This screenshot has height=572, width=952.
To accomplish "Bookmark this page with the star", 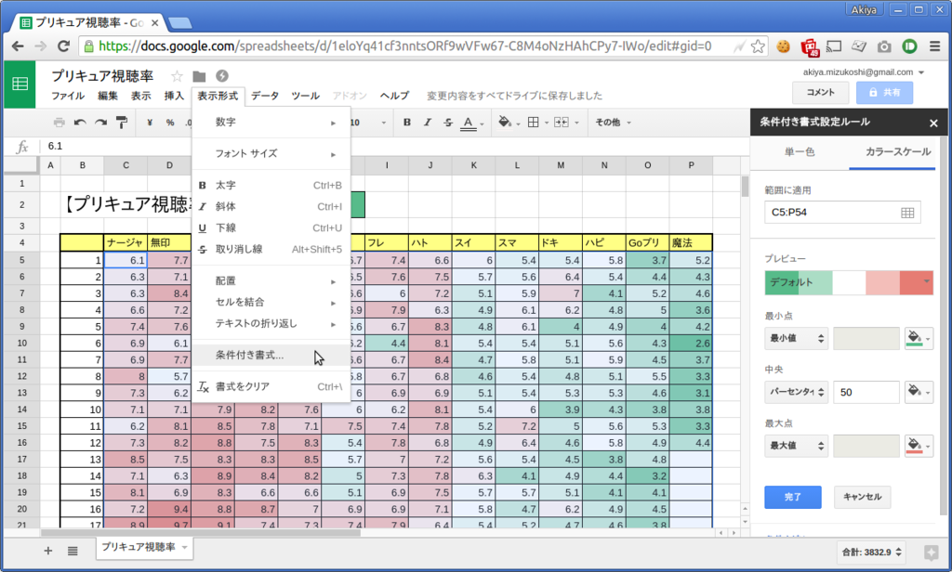I will pyautogui.click(x=758, y=46).
